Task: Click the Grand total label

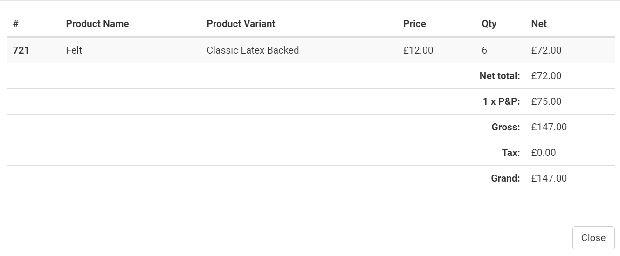Action: (505, 178)
